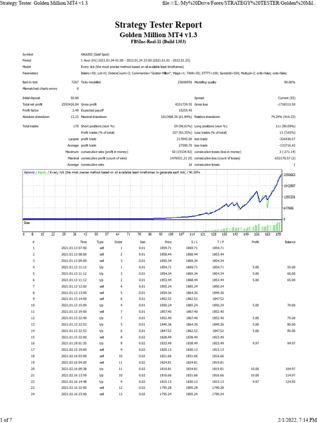Select the Gross loss value '-1738313.50'
The image size is (317, 423).
click(x=286, y=105)
